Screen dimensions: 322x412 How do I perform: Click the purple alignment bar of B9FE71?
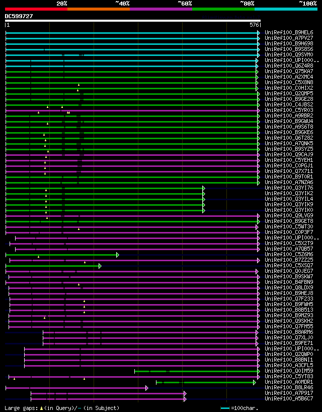(x=149, y=344)
